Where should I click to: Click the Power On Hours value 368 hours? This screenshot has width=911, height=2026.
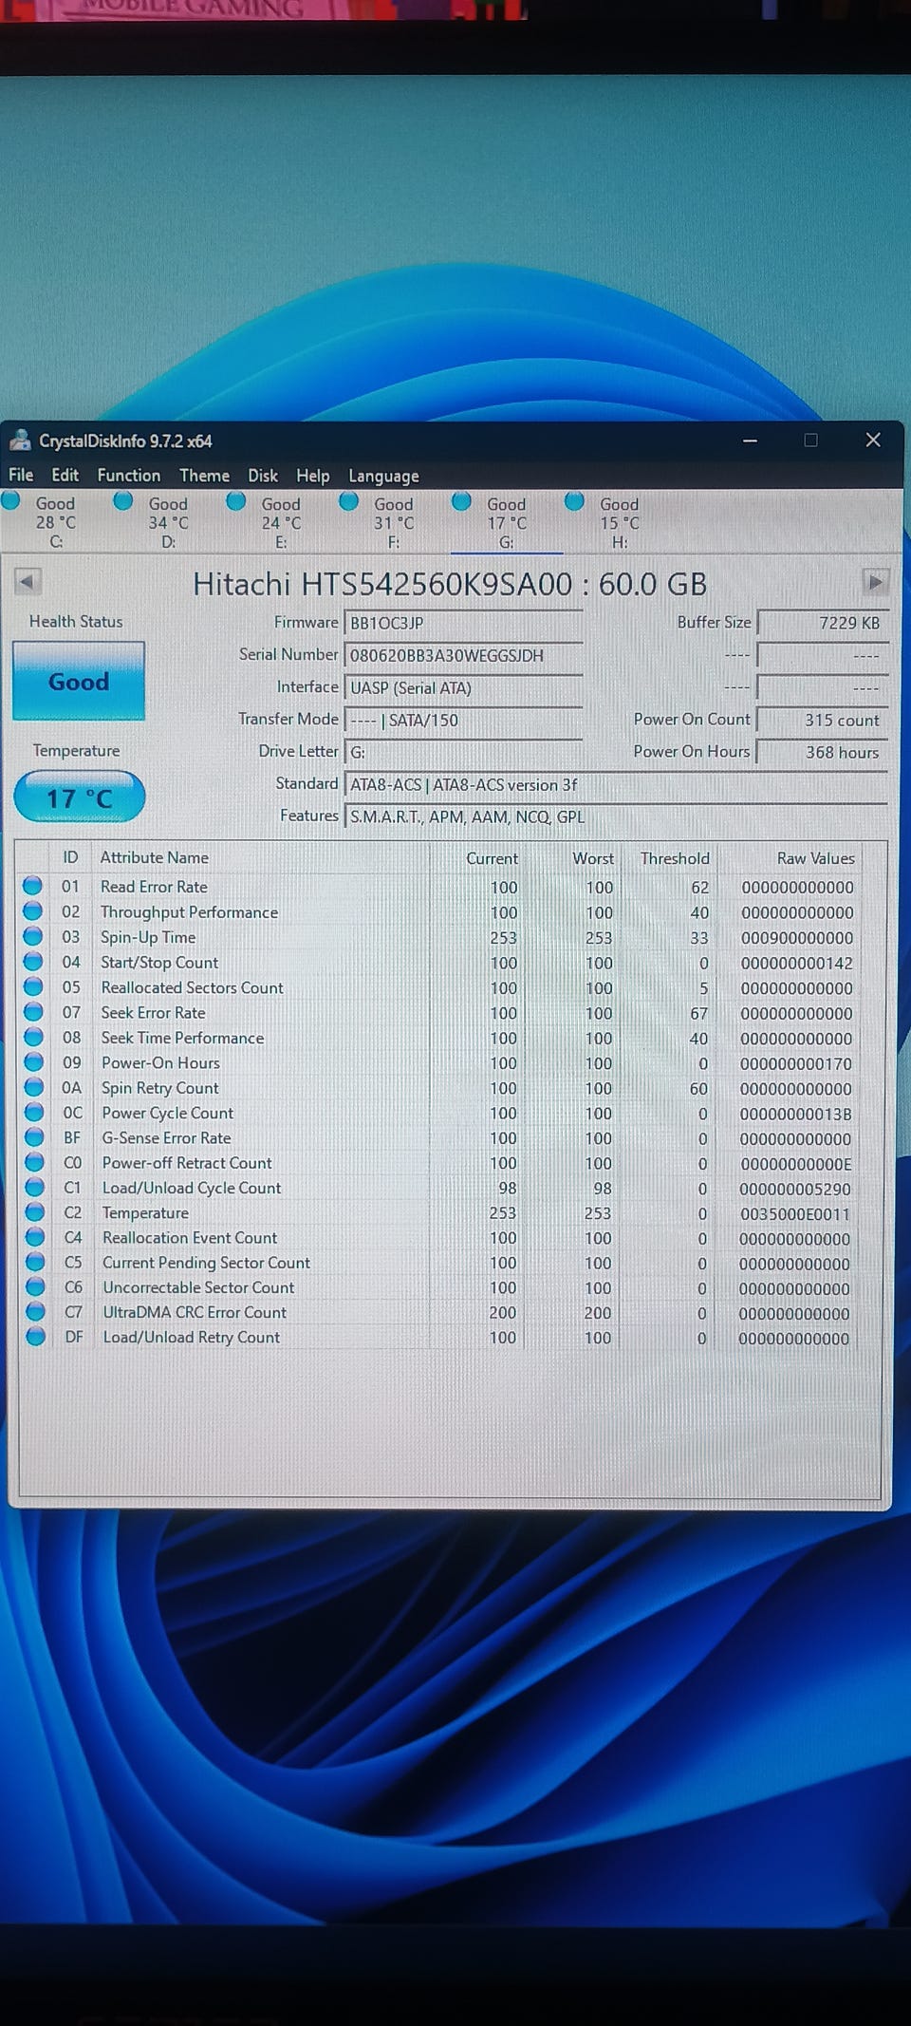pos(822,753)
